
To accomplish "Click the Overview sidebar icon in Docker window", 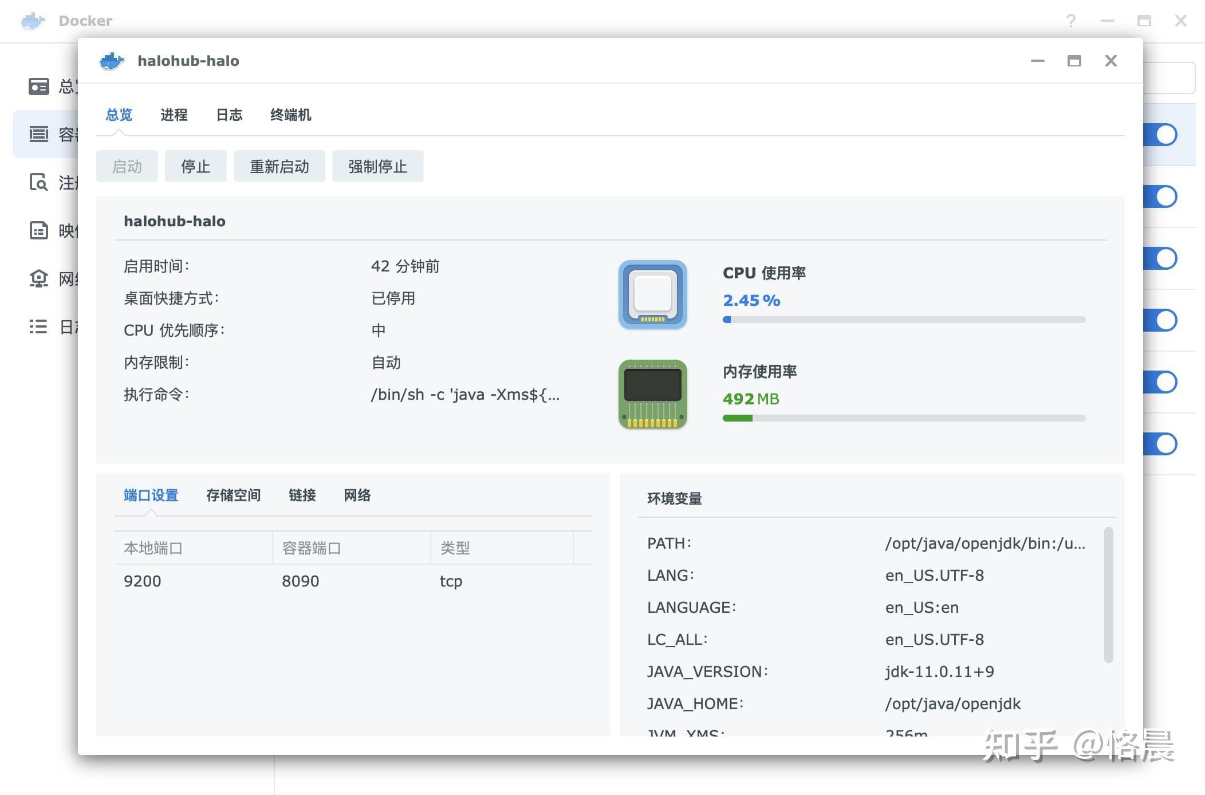I will tap(39, 86).
